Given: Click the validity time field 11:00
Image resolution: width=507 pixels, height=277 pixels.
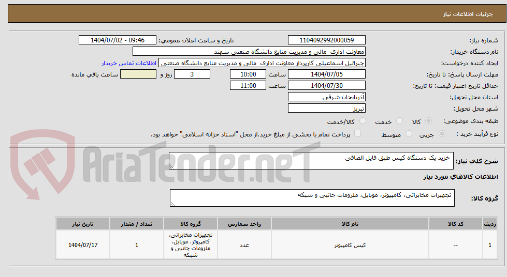Looking at the screenshot, I should [x=248, y=86].
